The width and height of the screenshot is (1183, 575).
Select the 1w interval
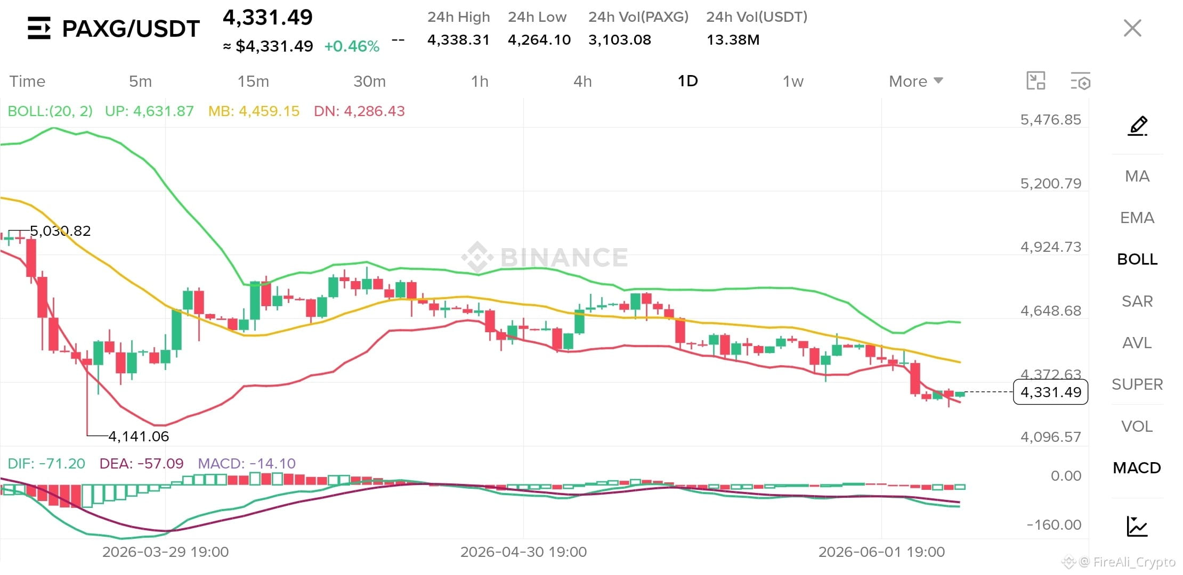coord(793,81)
